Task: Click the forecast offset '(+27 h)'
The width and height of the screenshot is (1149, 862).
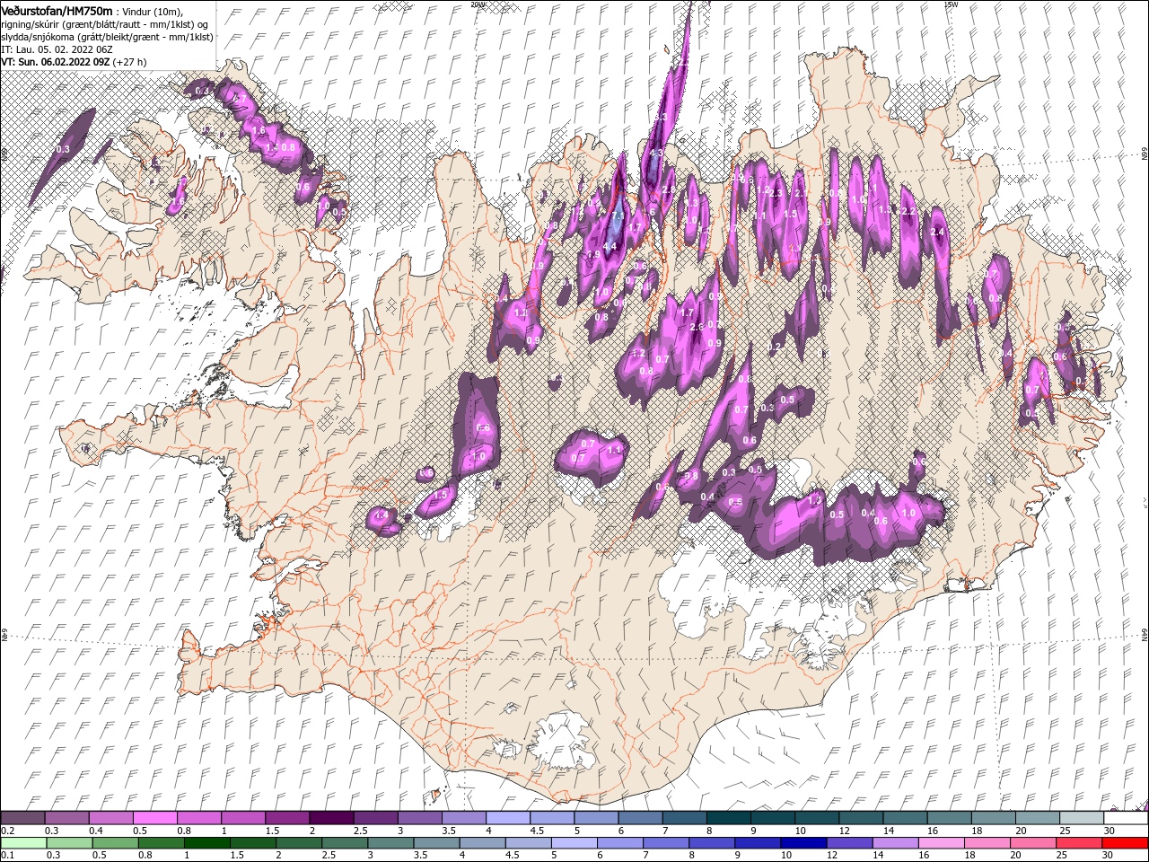Action: (x=129, y=62)
